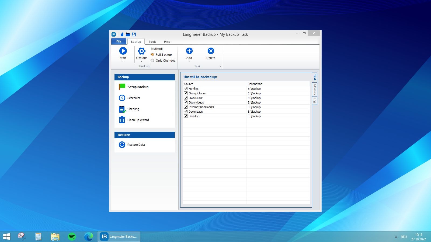Screen dimensions: 431x242
Task: Open the File menu tab
Action: pyautogui.click(x=119, y=41)
